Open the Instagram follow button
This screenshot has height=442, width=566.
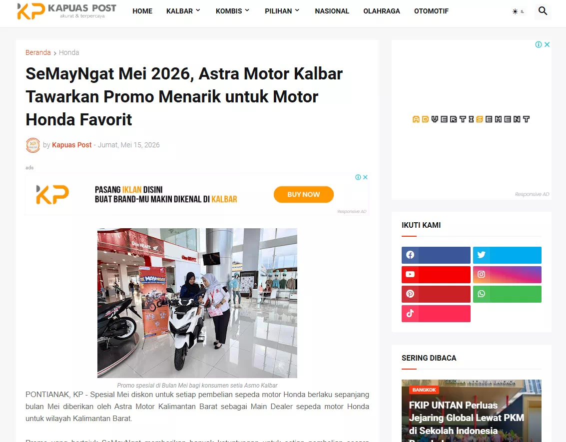(x=507, y=275)
